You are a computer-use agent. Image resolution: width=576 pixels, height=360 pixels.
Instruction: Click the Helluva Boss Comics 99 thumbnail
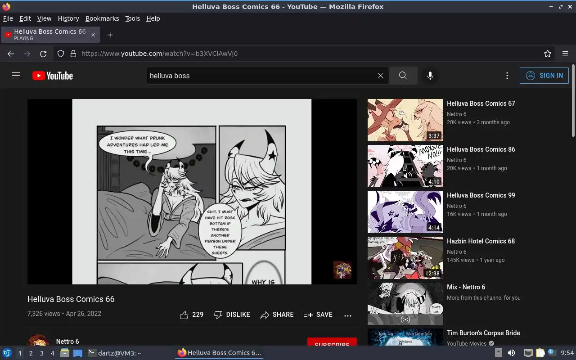[x=405, y=212]
